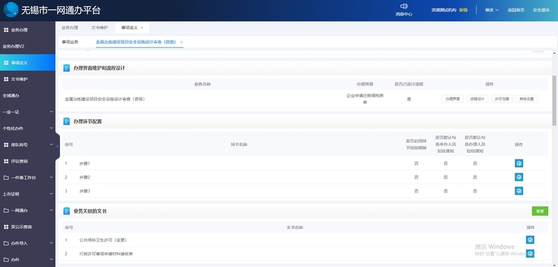The width and height of the screenshot is (558, 267).
Task: Switch to the 业务办理 tab
Action: tap(70, 27)
